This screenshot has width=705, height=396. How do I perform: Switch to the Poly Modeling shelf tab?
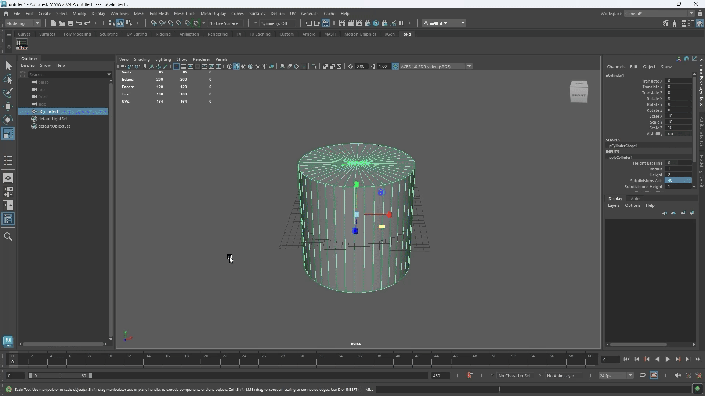coord(77,34)
